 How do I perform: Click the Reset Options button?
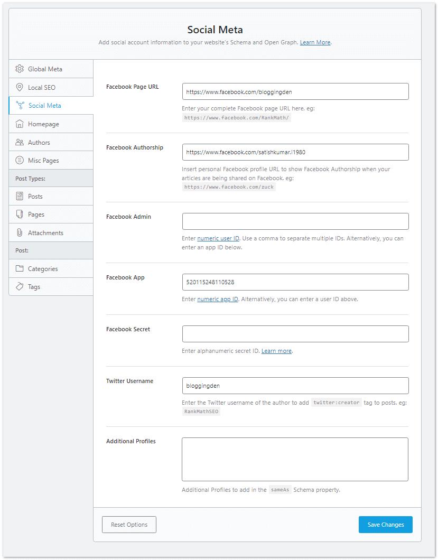[x=129, y=525]
